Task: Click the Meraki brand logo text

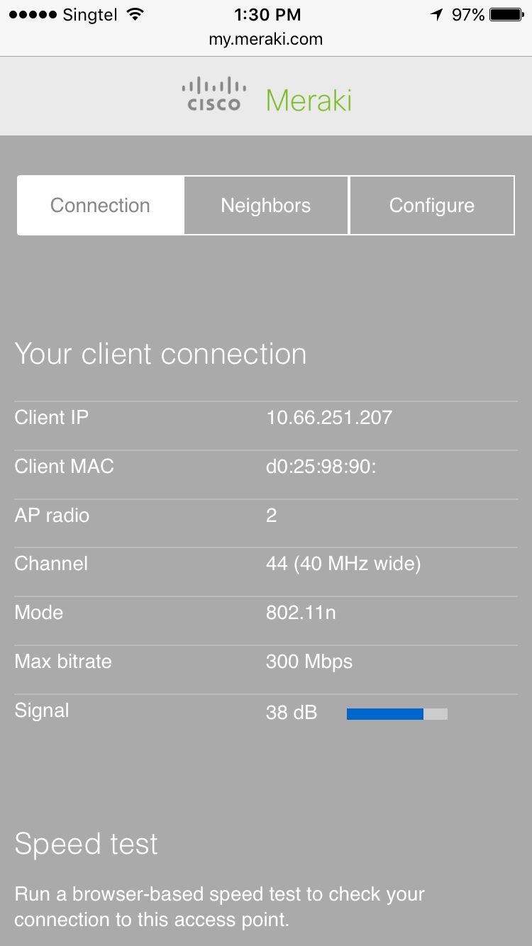Action: (x=309, y=100)
